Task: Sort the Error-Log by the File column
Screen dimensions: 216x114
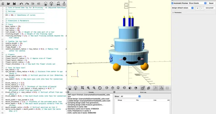Action: click(x=137, y=100)
